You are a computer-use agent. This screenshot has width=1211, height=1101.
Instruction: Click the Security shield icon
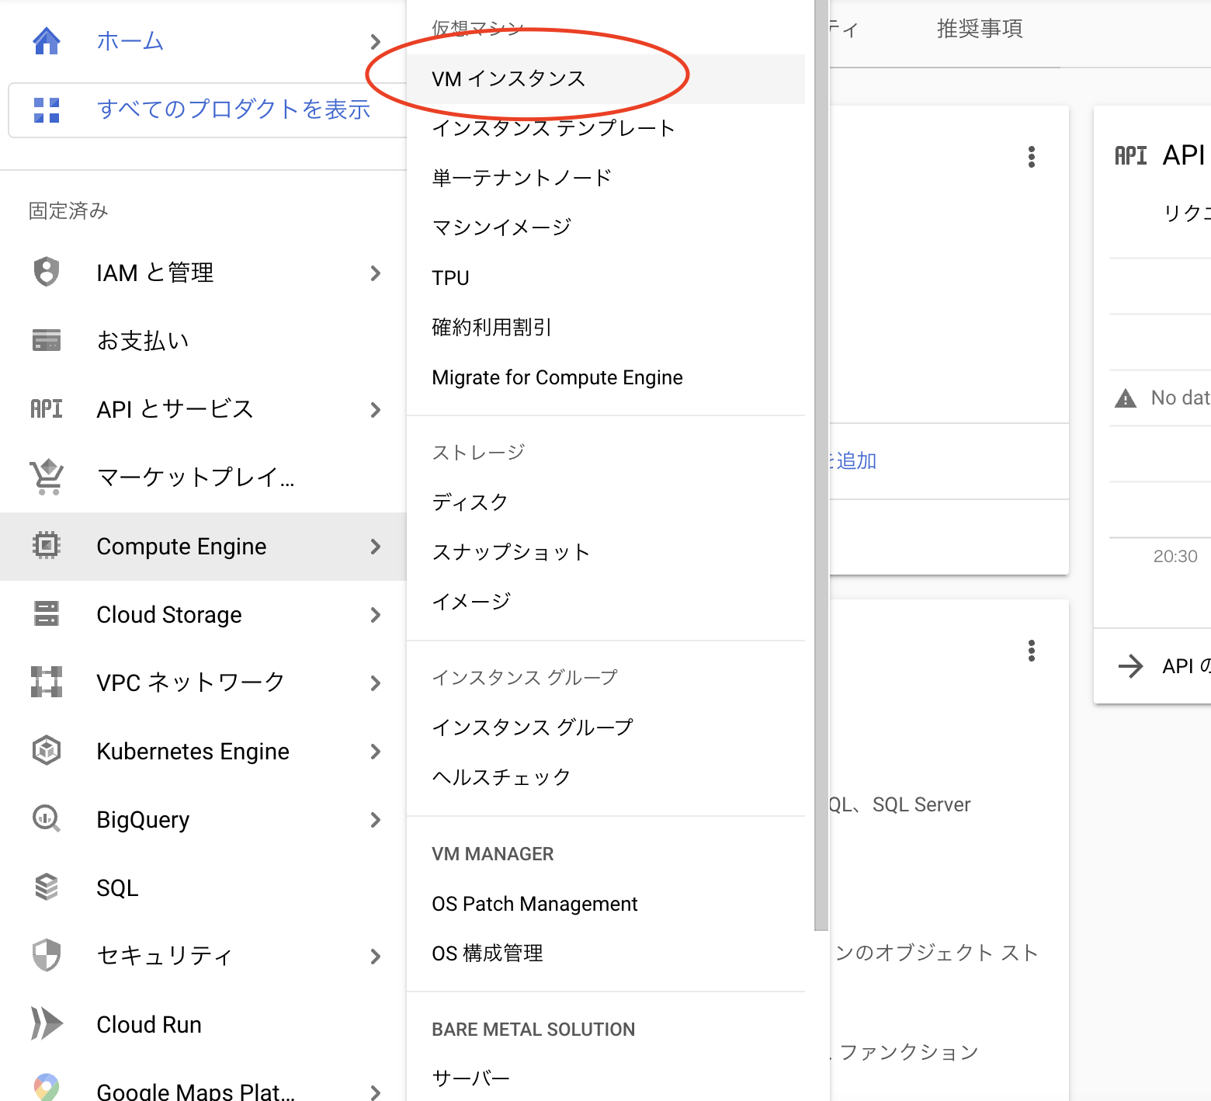tap(47, 955)
